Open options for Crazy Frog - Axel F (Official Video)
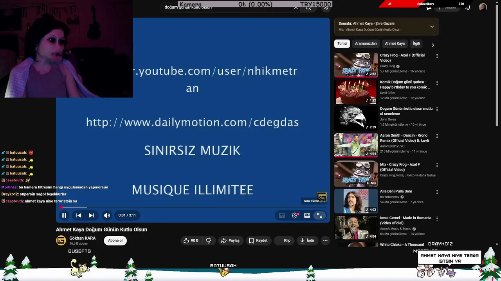Viewport: 501px width, 281px height. pyautogui.click(x=437, y=56)
